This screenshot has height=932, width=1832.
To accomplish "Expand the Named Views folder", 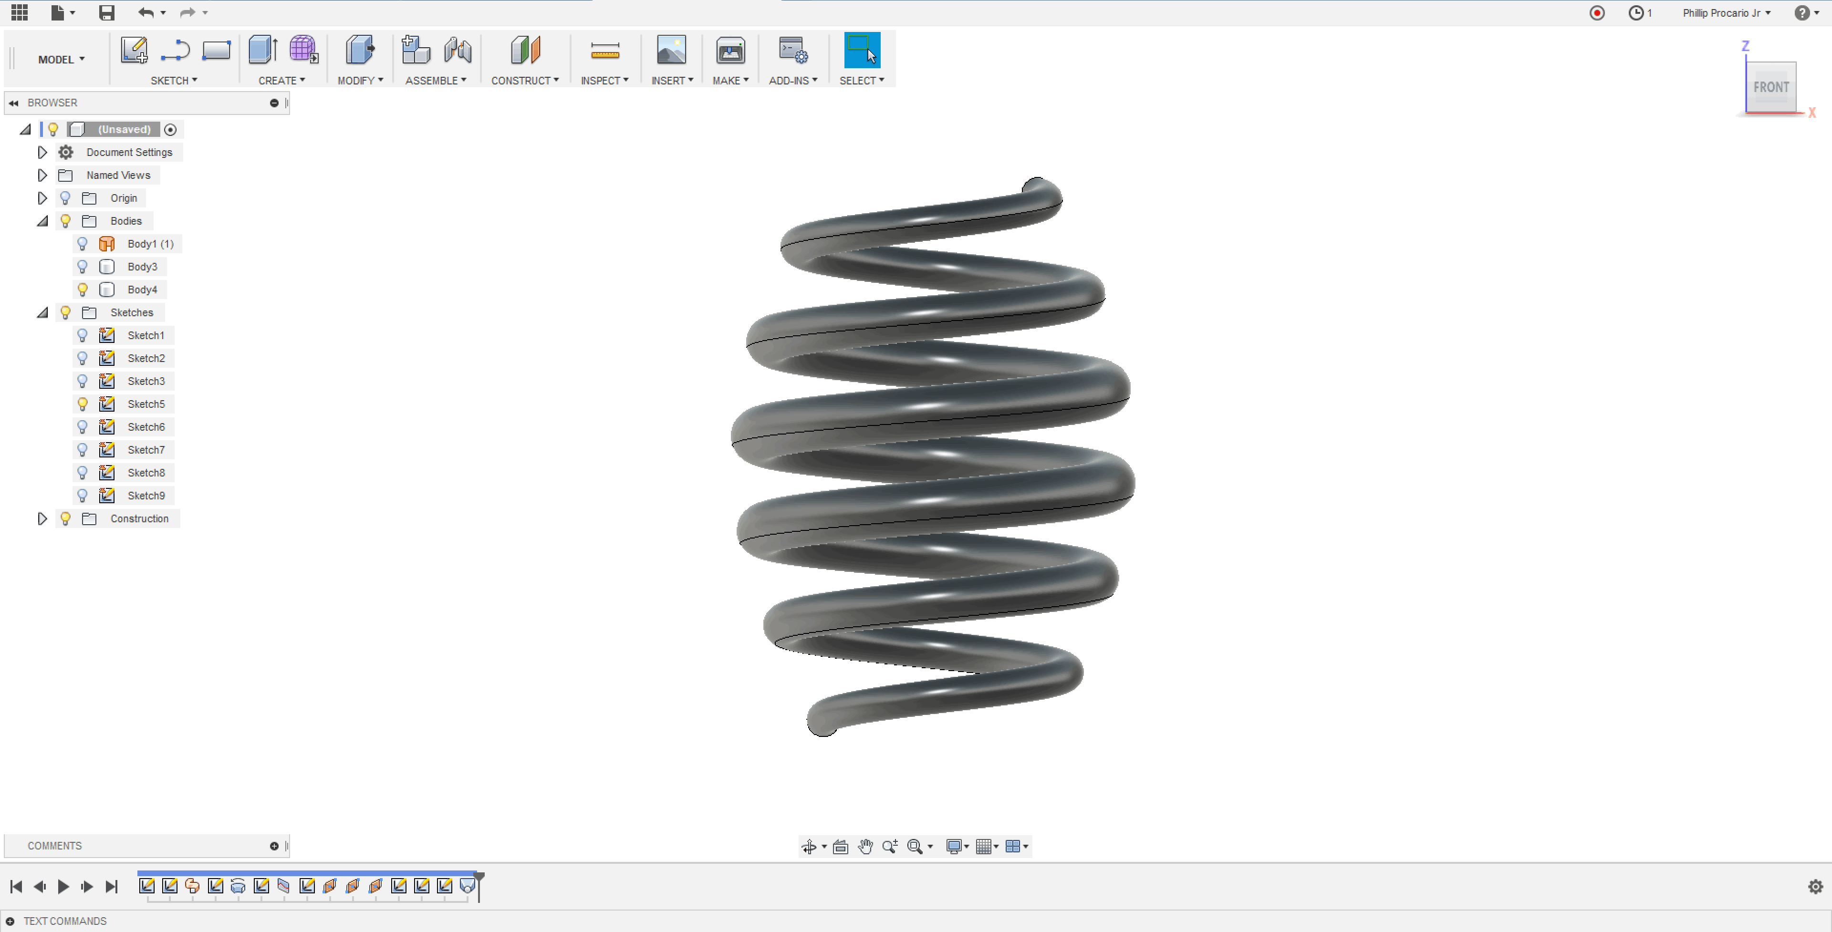I will 42,175.
